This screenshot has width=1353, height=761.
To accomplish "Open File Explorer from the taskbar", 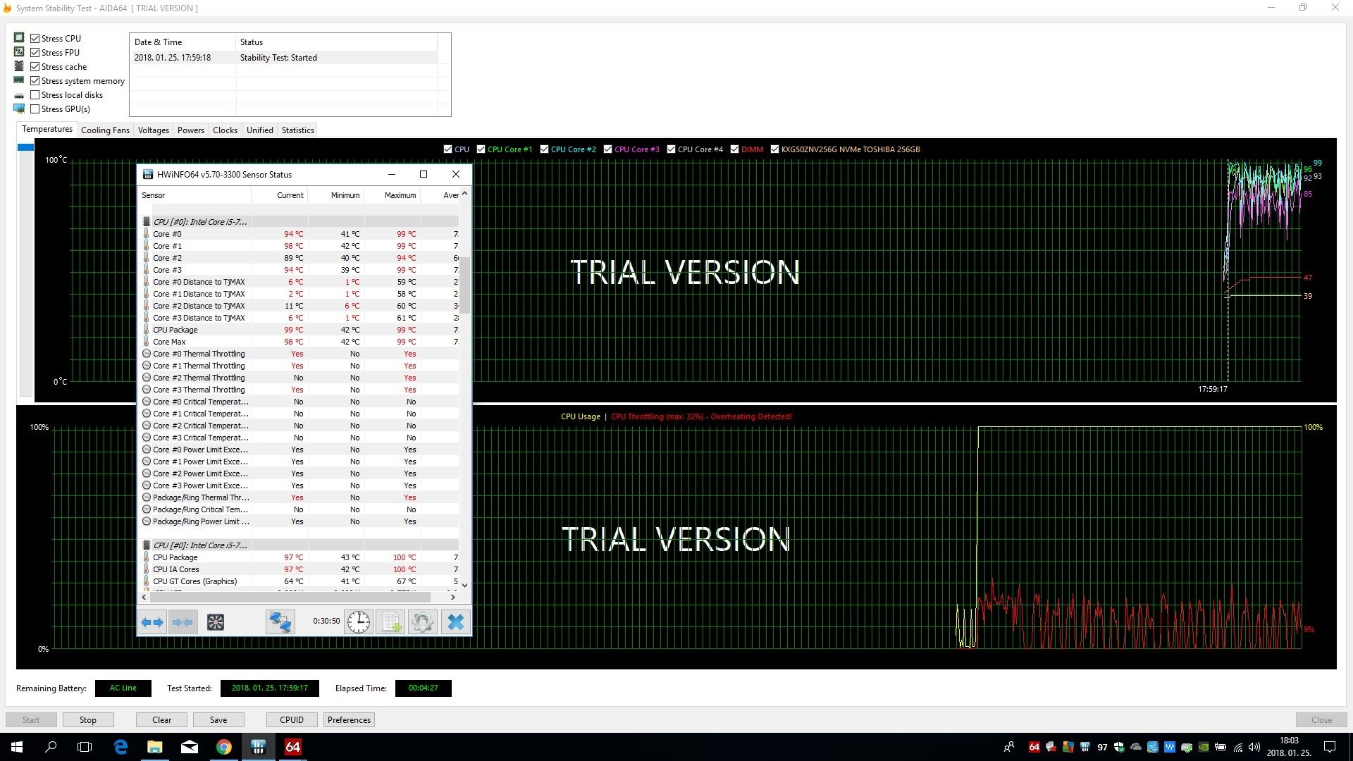I will pos(154,747).
